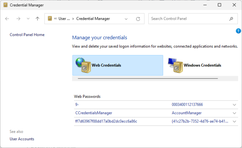Go up one level with the Up arrow

37,19
